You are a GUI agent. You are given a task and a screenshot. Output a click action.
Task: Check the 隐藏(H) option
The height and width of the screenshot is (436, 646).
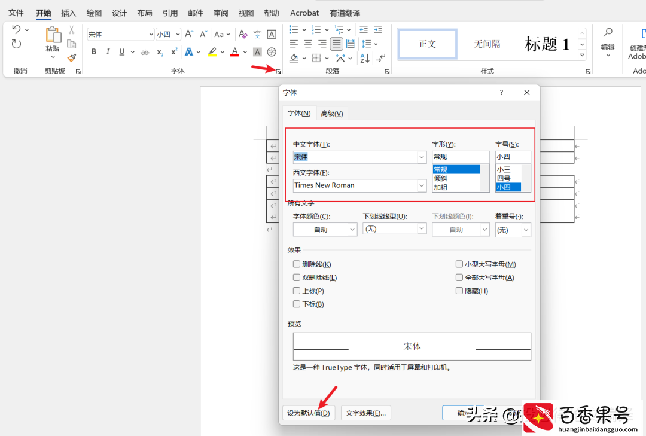coord(459,291)
